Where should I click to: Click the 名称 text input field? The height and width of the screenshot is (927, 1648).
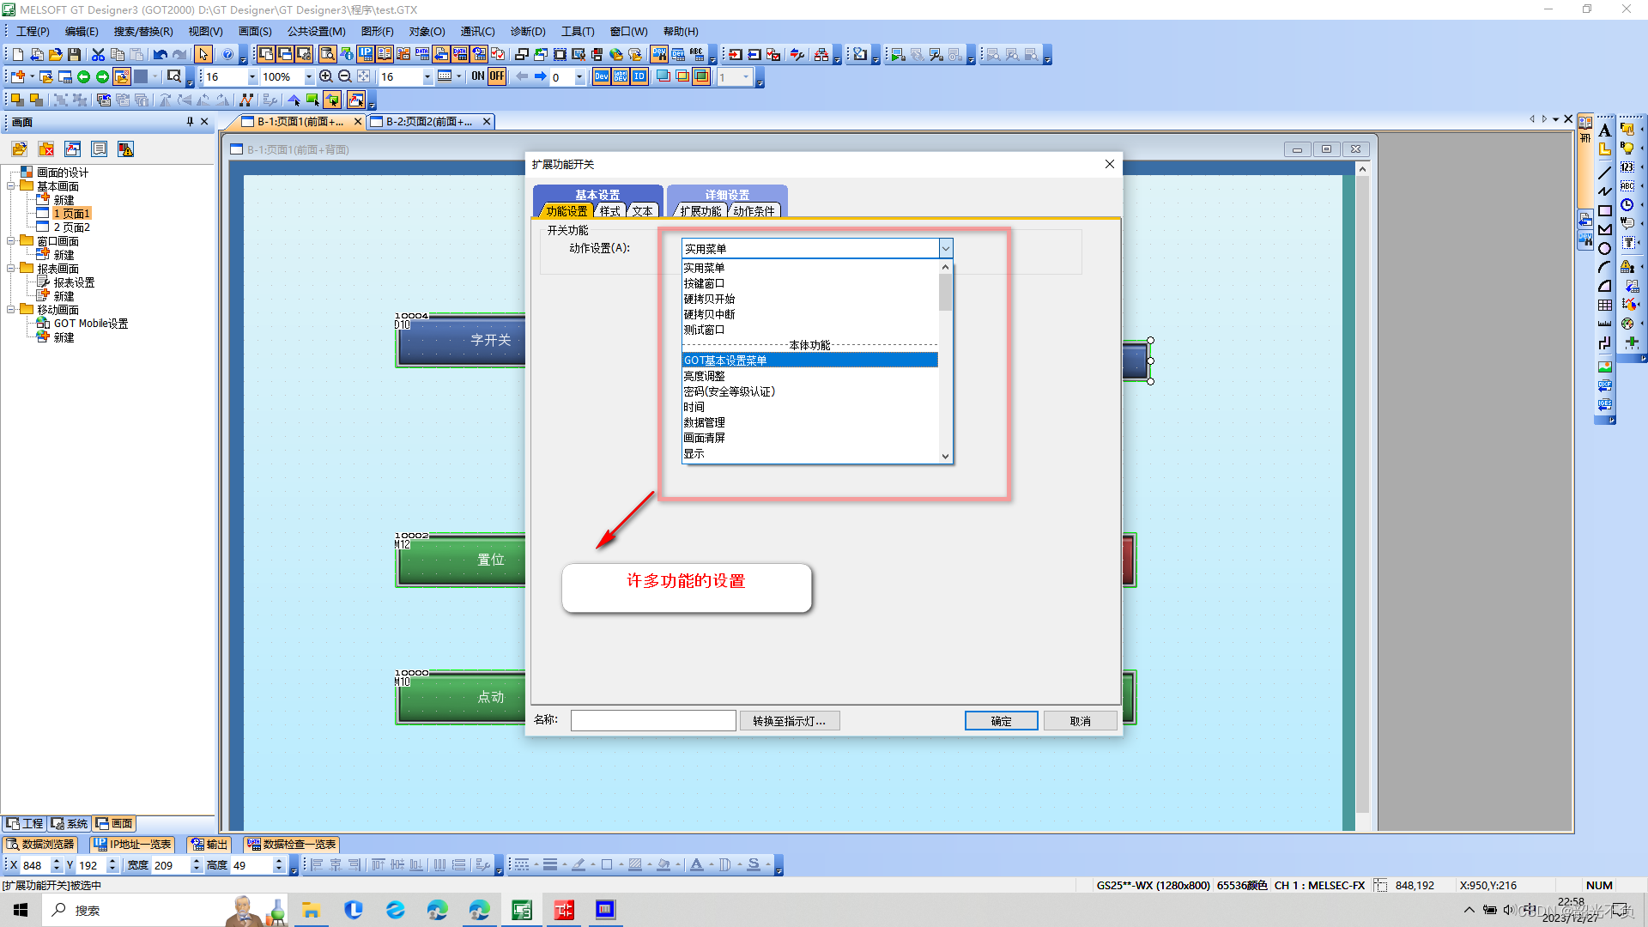pos(652,720)
